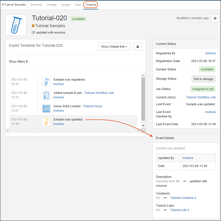The width and height of the screenshot is (221, 221).
Task: Click the Not in storage button
Action: [203, 79]
